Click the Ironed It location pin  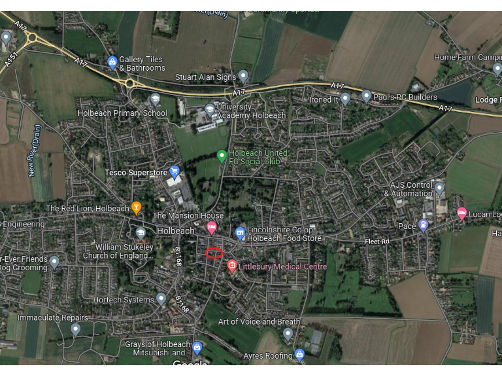[x=345, y=99]
